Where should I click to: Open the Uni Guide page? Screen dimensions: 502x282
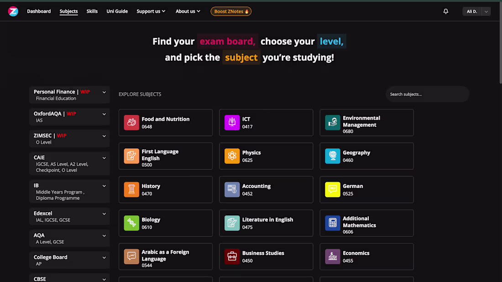click(117, 11)
